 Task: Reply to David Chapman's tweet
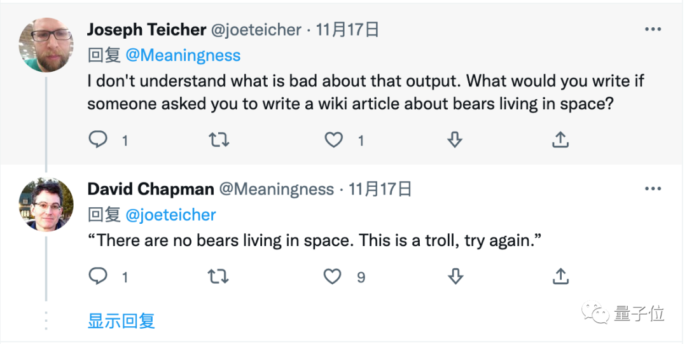tap(98, 276)
